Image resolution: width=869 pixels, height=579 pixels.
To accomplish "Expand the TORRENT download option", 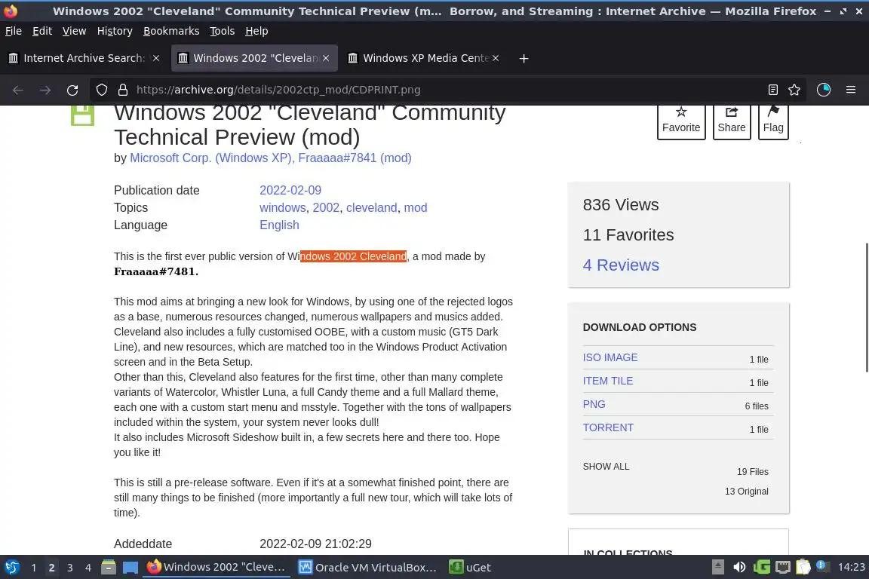I will click(x=608, y=427).
